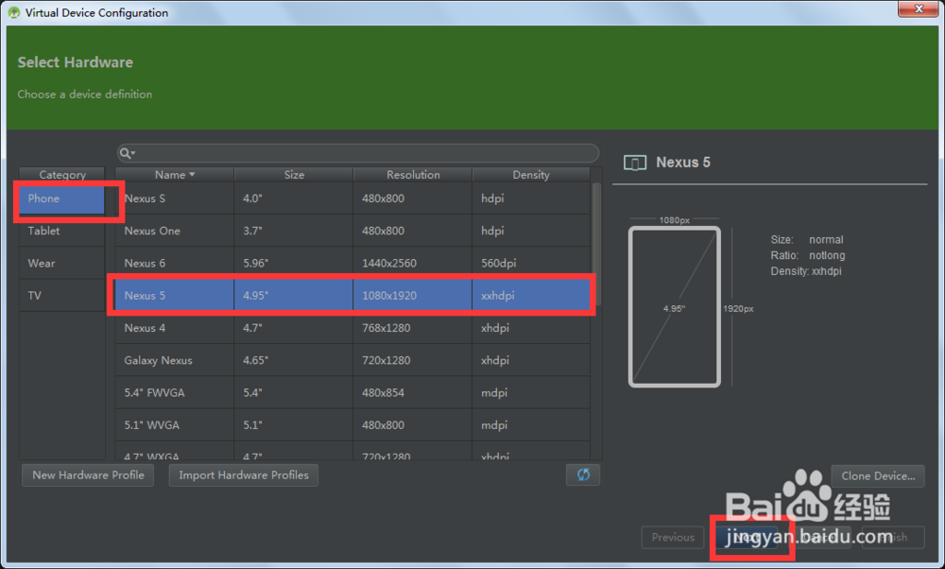Viewport: 945px width, 569px height.
Task: Click Import Hardware Profiles button
Action: coord(244,475)
